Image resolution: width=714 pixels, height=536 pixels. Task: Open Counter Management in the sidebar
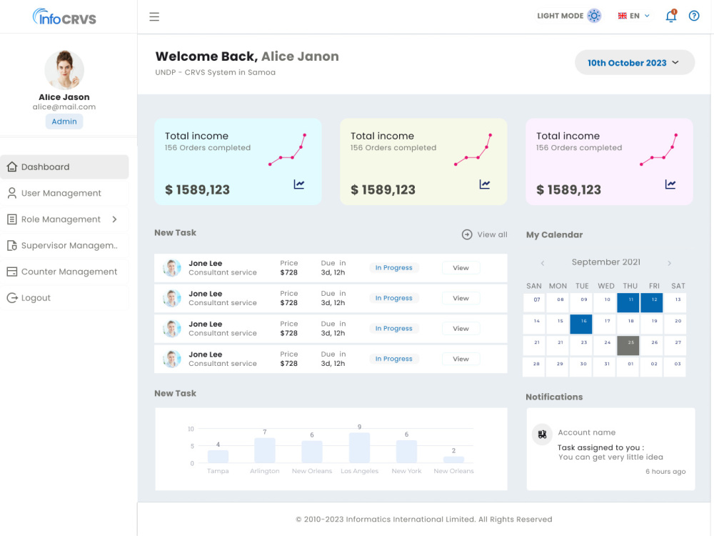64,272
